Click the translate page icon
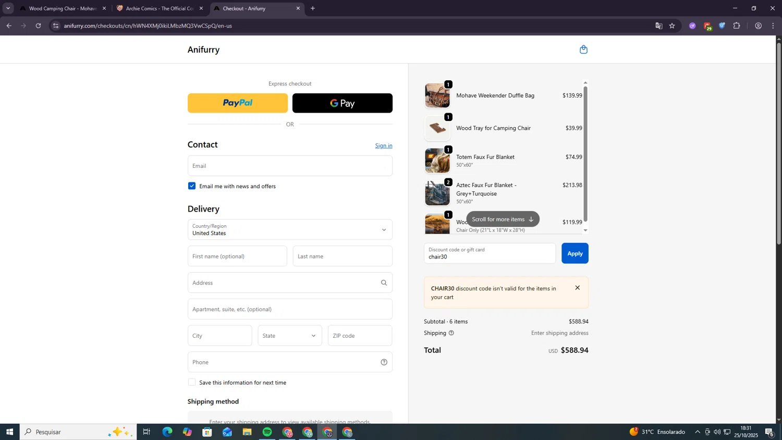Viewport: 782px width, 440px height. pos(658,26)
